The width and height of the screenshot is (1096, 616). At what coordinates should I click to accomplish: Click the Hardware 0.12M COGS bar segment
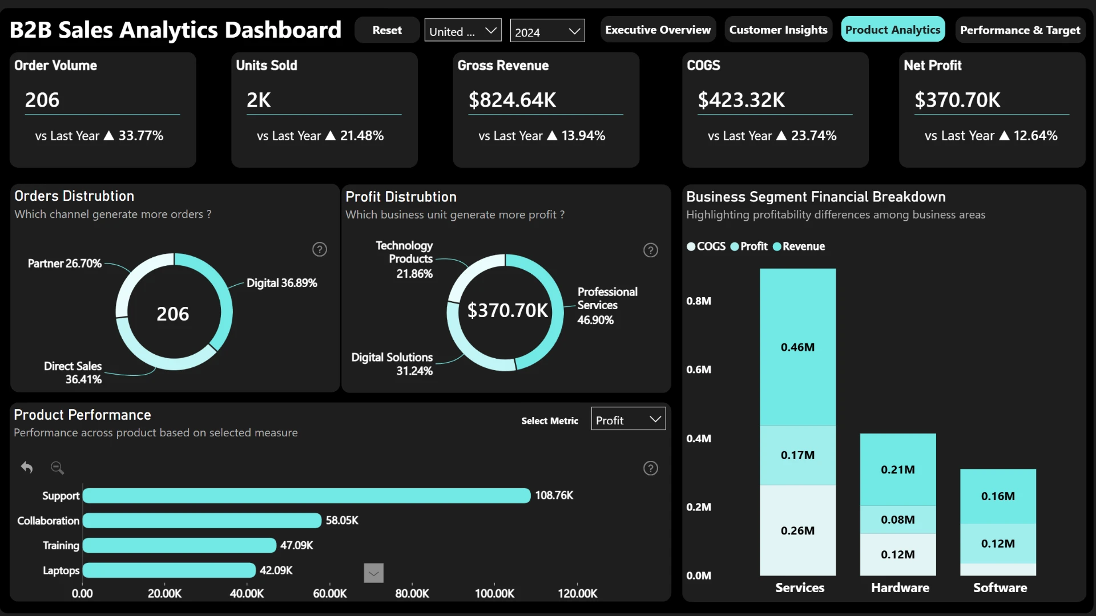pos(898,554)
